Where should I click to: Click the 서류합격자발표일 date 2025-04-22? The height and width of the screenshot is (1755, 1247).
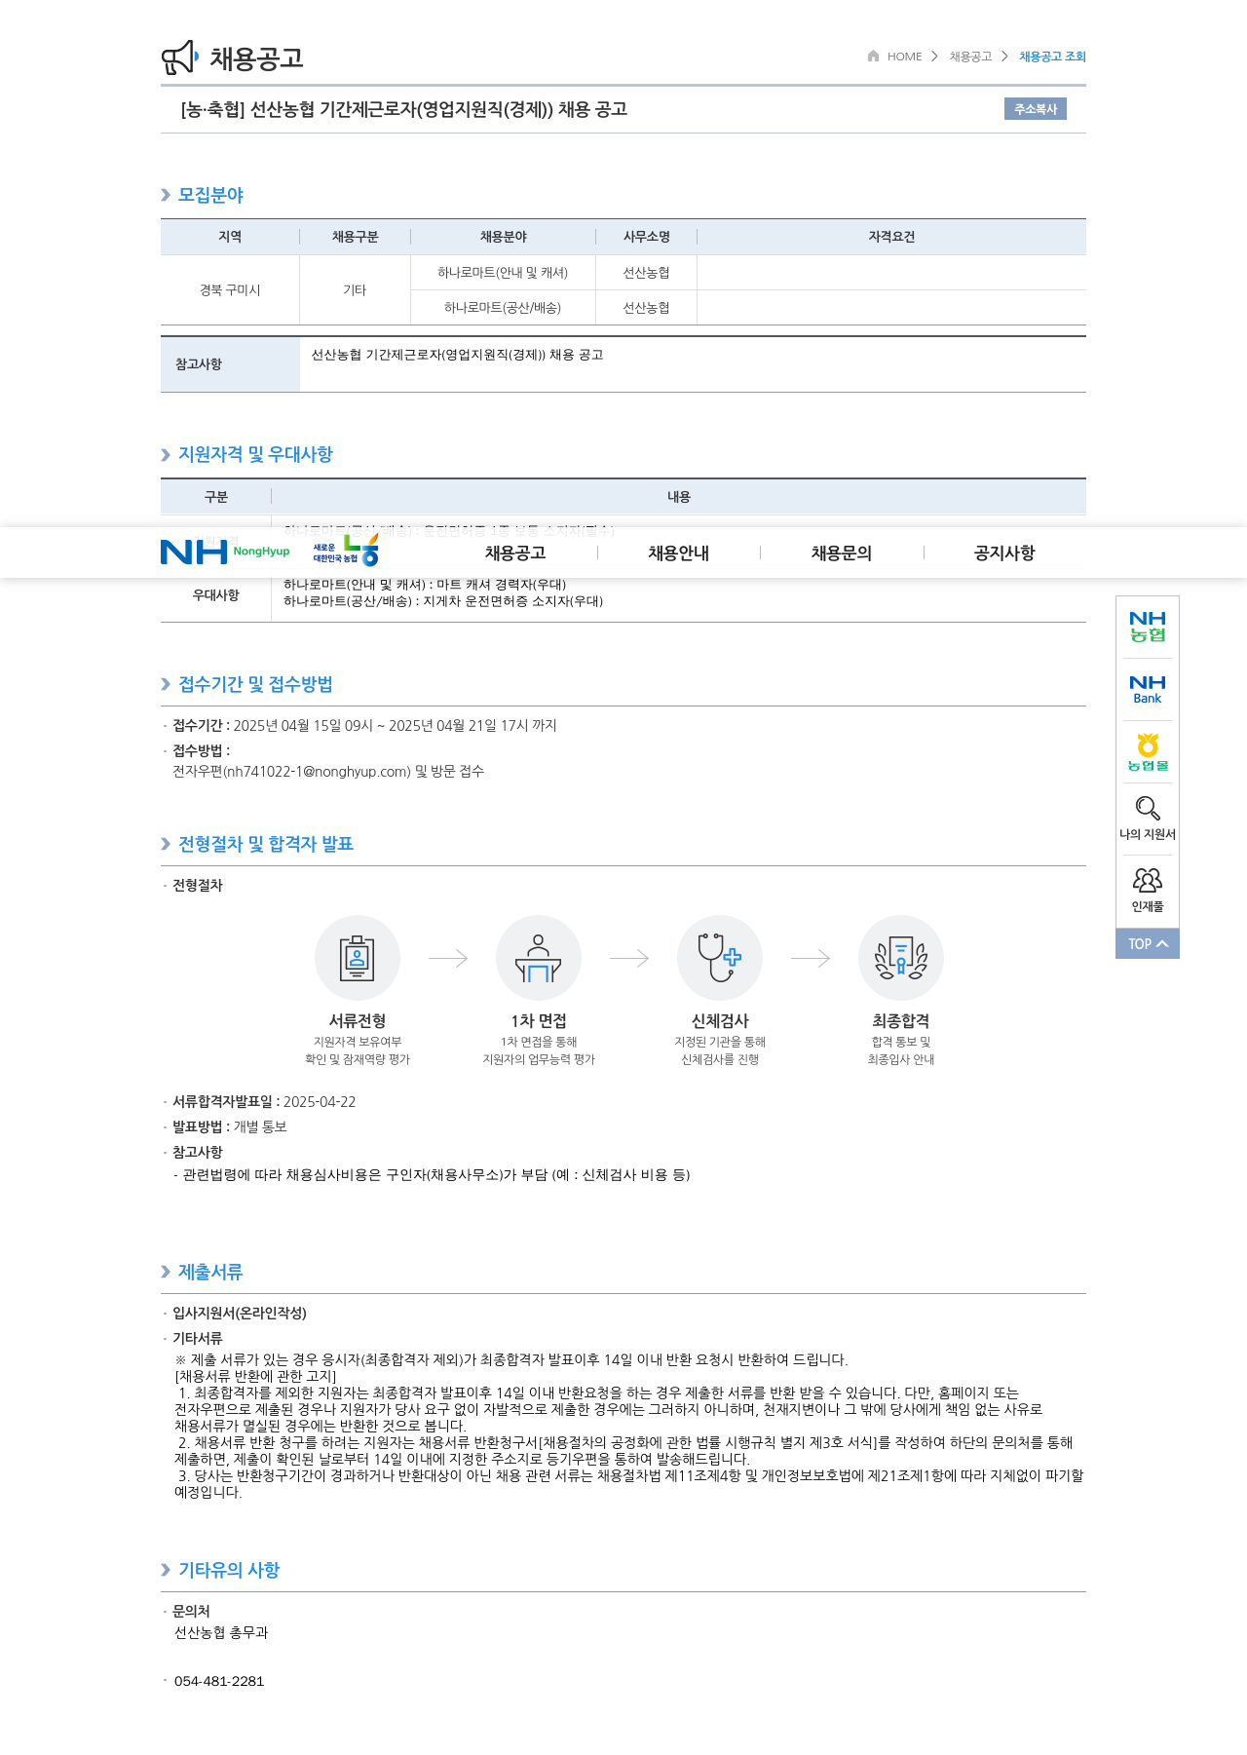pyautogui.click(x=320, y=1102)
